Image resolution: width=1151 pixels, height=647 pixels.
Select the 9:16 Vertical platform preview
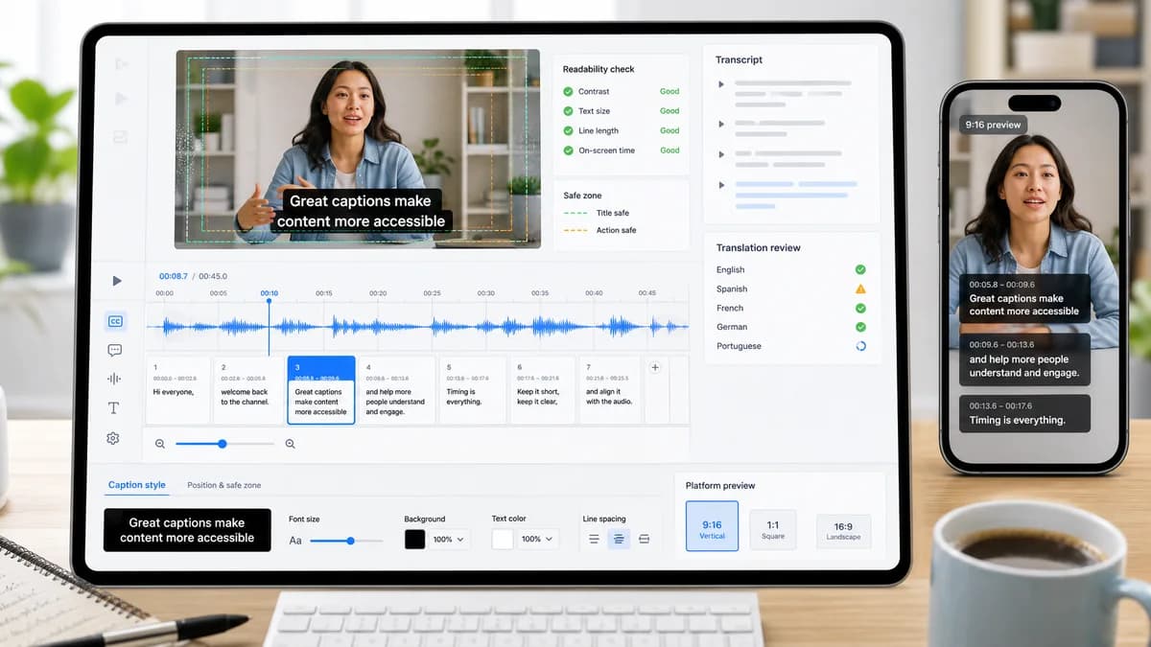click(712, 526)
